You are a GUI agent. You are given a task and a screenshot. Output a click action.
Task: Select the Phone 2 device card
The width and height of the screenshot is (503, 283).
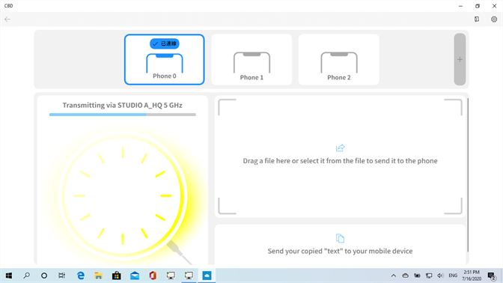click(x=339, y=59)
